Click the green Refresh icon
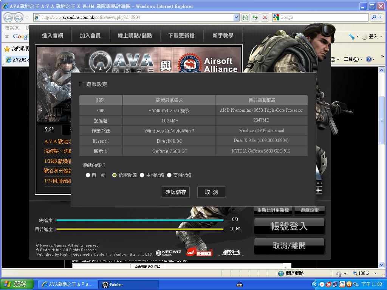The width and height of the screenshot is (387, 290). (x=255, y=17)
